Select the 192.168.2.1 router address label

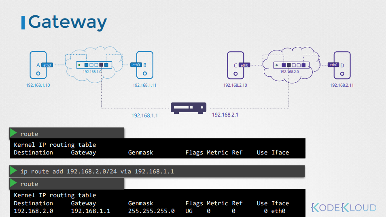[225, 115]
